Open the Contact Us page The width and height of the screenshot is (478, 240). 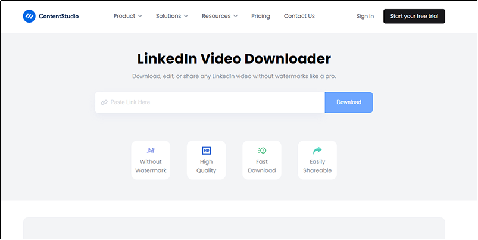click(299, 16)
